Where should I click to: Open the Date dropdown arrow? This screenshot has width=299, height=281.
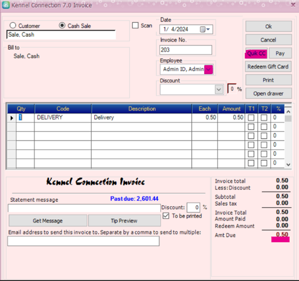tap(208, 29)
